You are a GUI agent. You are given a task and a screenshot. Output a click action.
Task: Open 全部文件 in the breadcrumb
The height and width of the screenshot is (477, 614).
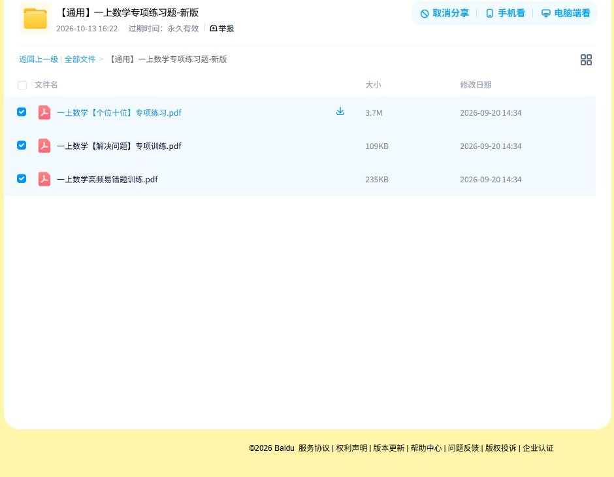pos(80,59)
